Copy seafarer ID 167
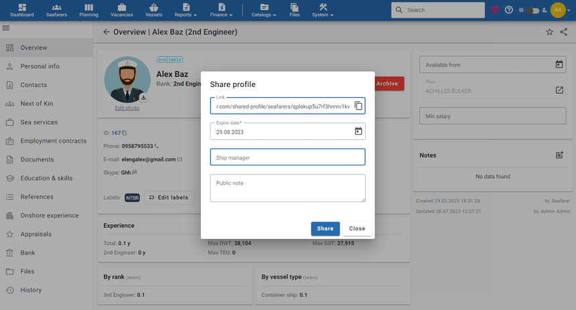Viewport: 576px width, 310px height. tap(125, 133)
